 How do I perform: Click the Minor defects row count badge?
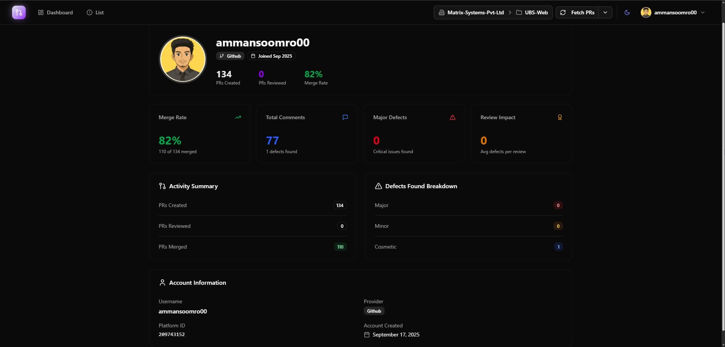[558, 226]
